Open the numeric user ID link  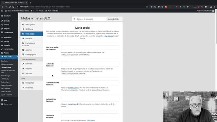[73, 88]
